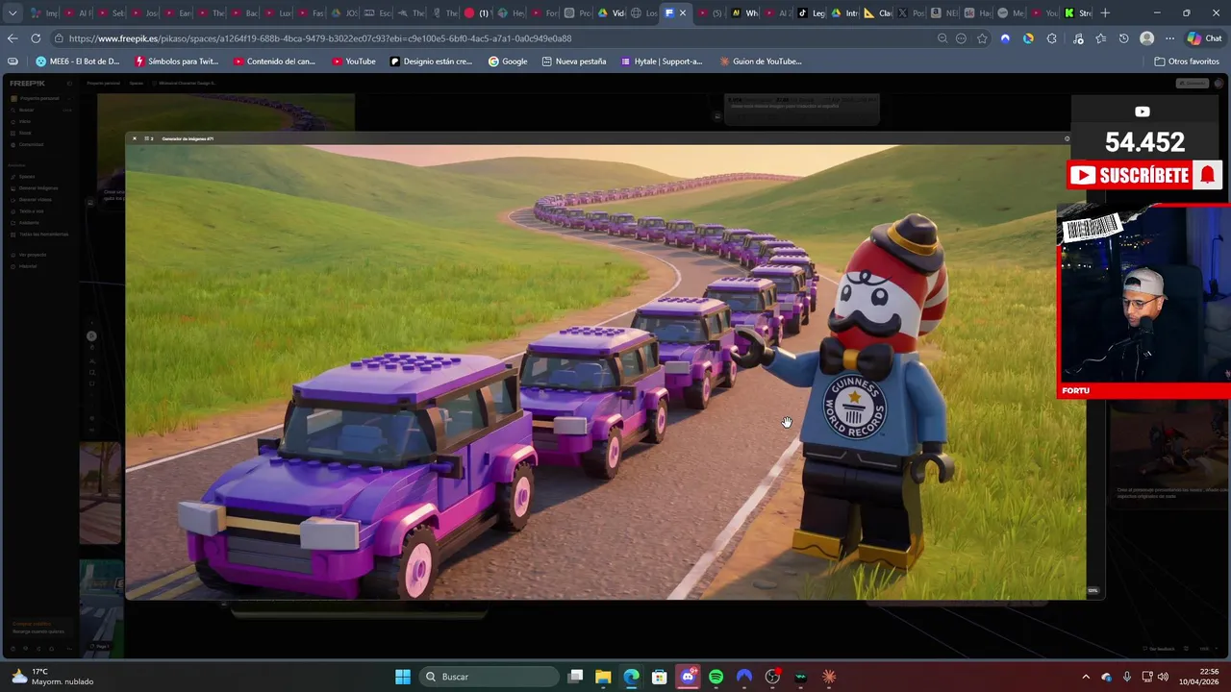Open browser extensions puzzle icon
Image resolution: width=1231 pixels, height=692 pixels.
coord(1051,38)
